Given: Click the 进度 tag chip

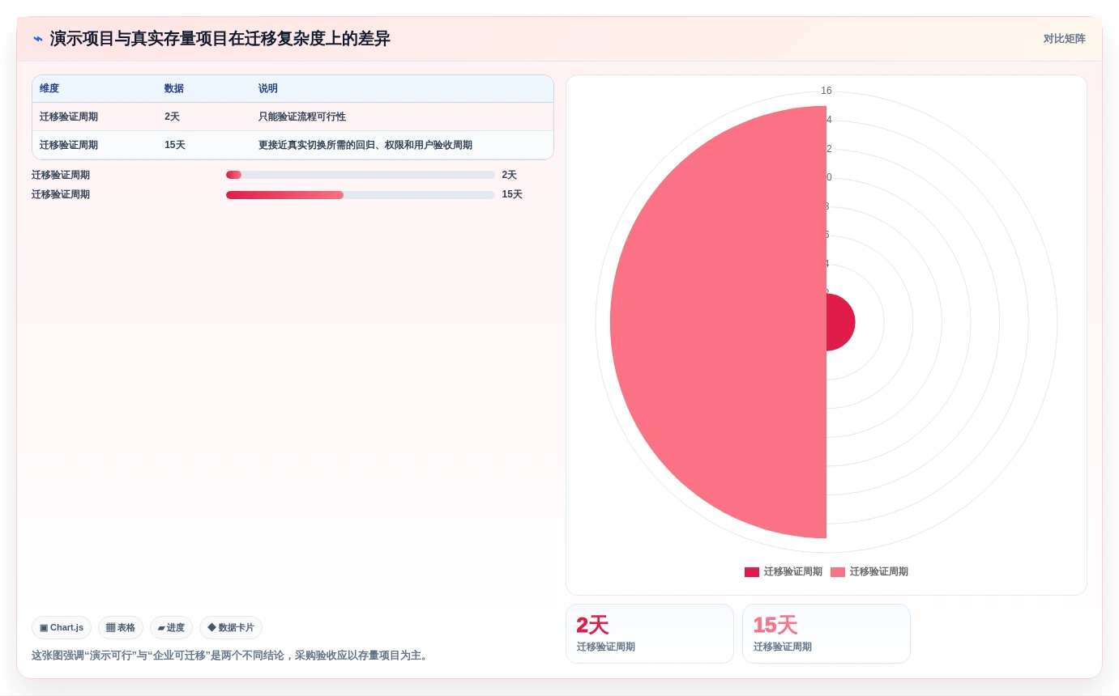Looking at the screenshot, I should pyautogui.click(x=171, y=628).
